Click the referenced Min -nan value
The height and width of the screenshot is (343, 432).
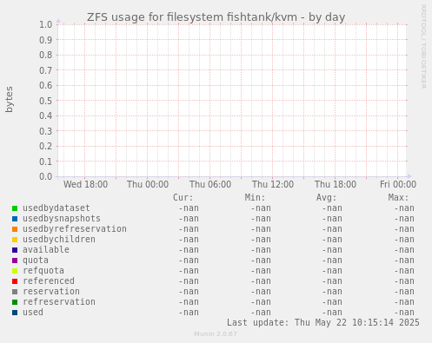[x=261, y=281]
